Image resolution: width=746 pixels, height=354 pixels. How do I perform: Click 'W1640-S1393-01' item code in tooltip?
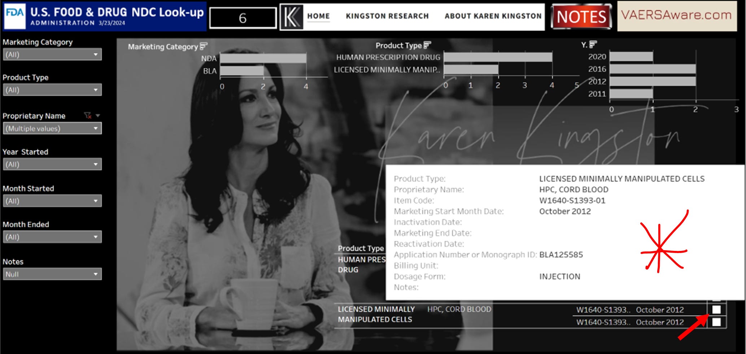tap(572, 200)
